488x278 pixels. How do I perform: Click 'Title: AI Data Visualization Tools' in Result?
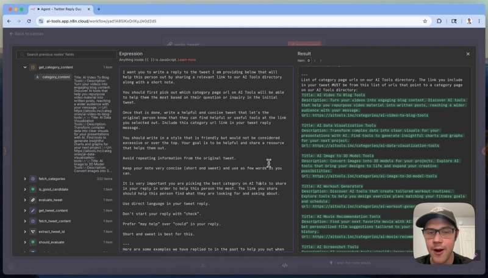click(x=339, y=125)
